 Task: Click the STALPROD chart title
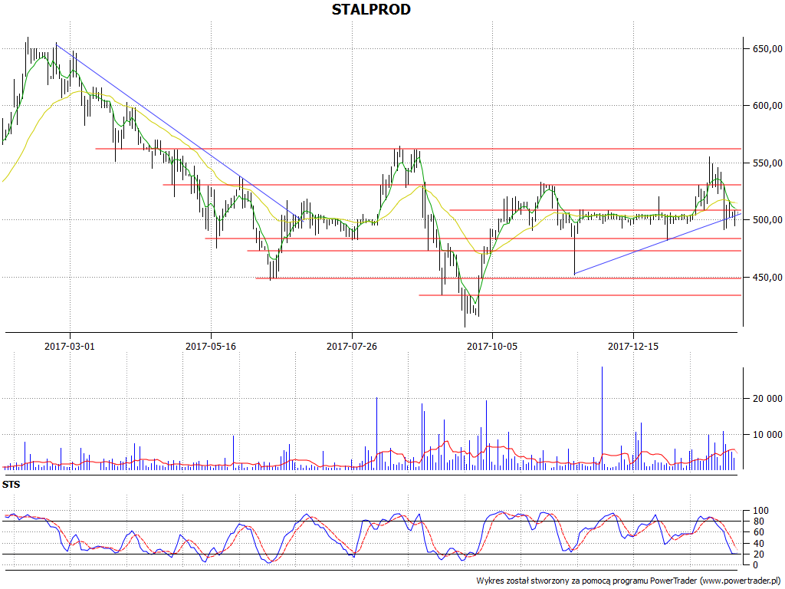click(371, 9)
